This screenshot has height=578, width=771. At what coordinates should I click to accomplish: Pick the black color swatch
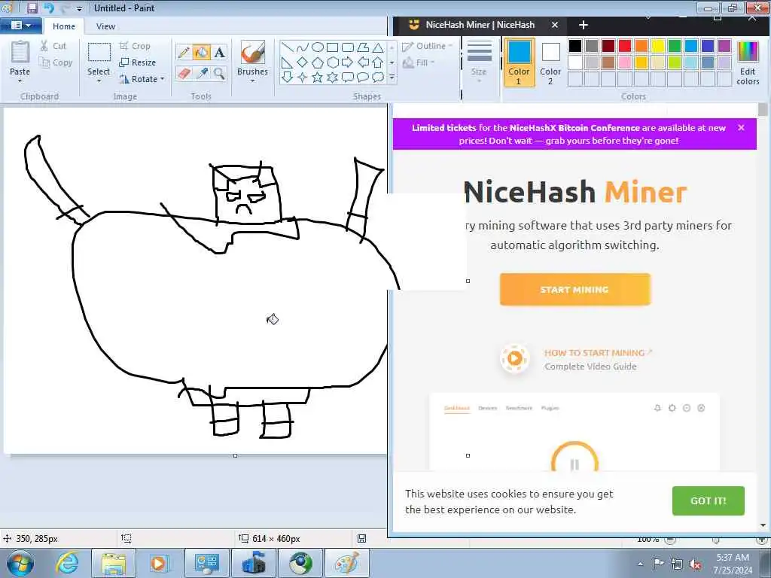[x=574, y=46]
